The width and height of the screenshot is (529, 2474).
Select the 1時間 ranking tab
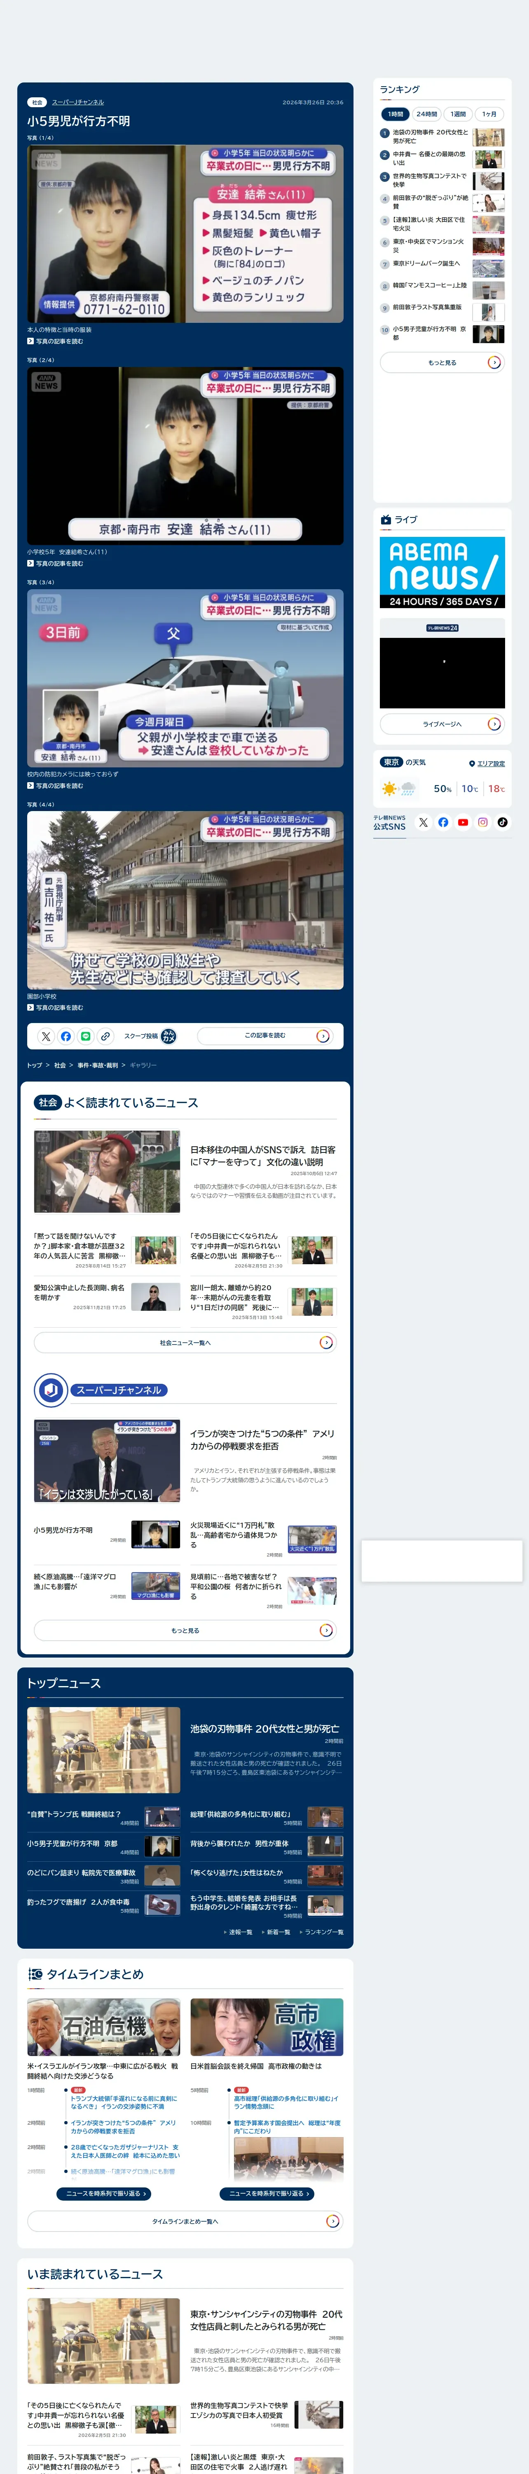pyautogui.click(x=396, y=113)
